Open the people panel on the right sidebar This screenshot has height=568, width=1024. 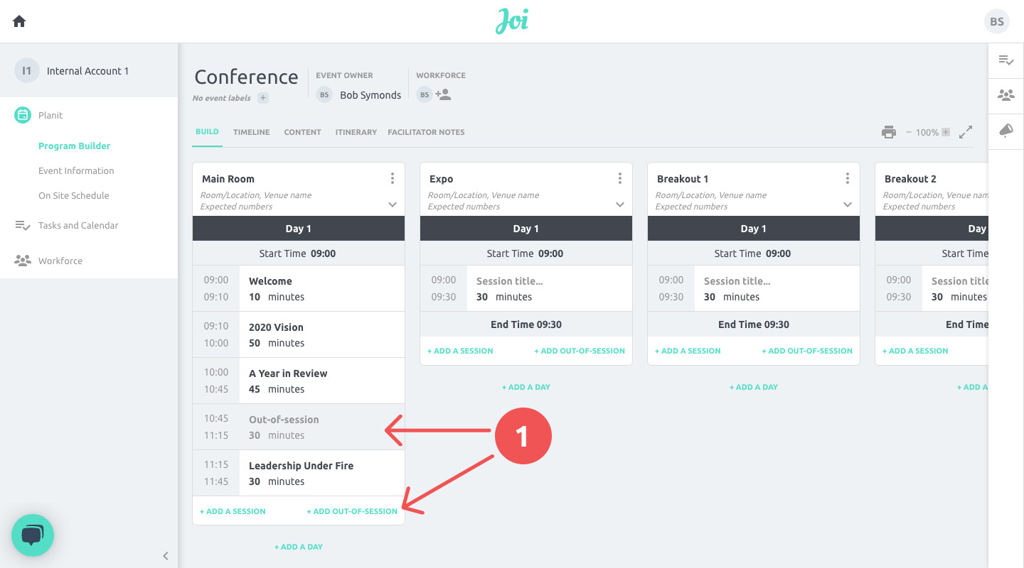[x=1006, y=95]
